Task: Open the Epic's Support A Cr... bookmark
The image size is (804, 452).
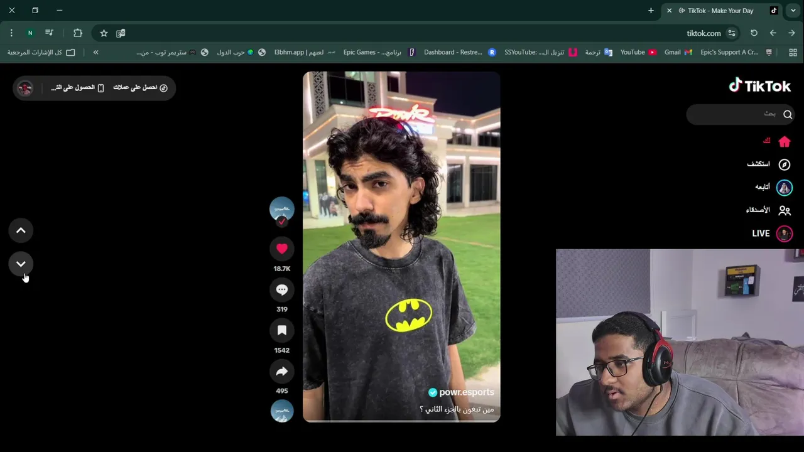Action: point(736,52)
